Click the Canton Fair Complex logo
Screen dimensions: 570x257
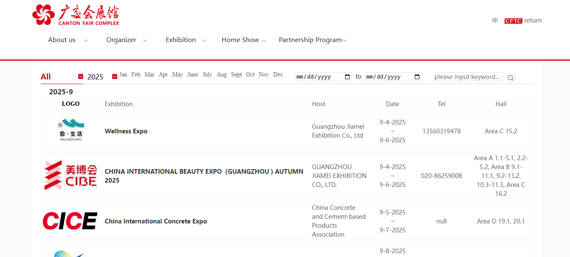tap(76, 14)
